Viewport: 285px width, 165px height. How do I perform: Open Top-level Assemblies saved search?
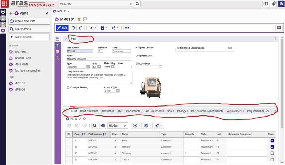(x=27, y=71)
